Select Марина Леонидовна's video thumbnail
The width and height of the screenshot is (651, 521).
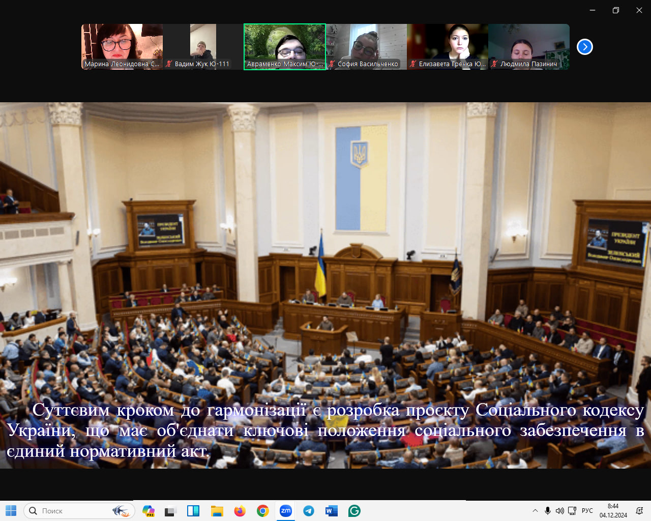coord(122,46)
